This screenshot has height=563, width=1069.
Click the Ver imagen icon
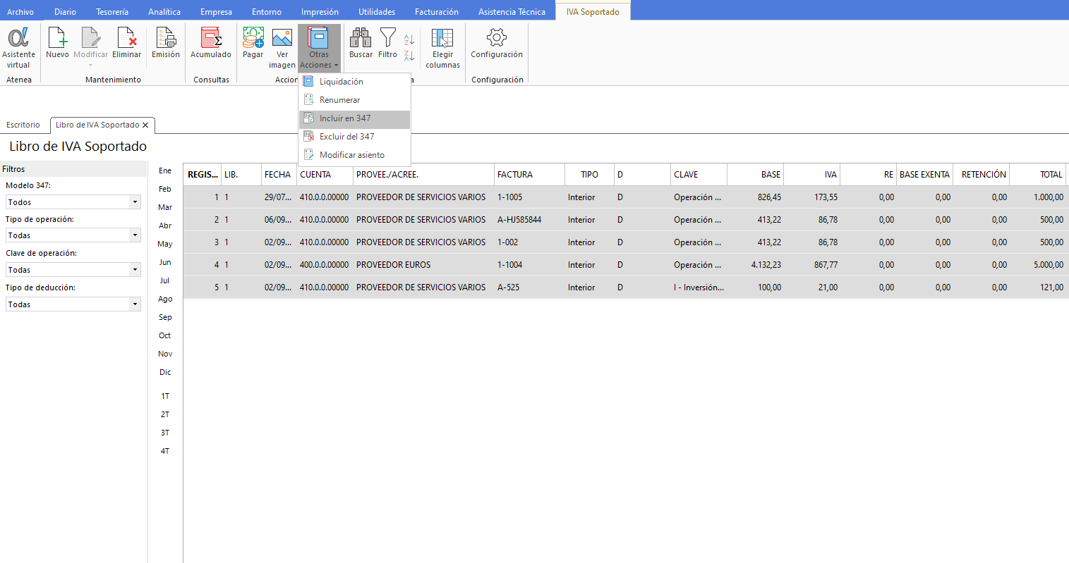[x=282, y=48]
